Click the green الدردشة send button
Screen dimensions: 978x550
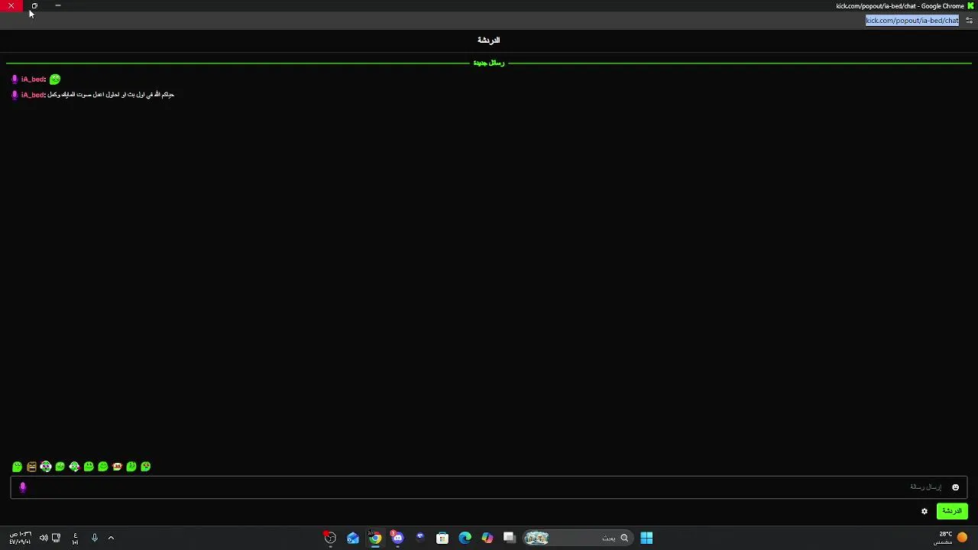[x=952, y=511]
